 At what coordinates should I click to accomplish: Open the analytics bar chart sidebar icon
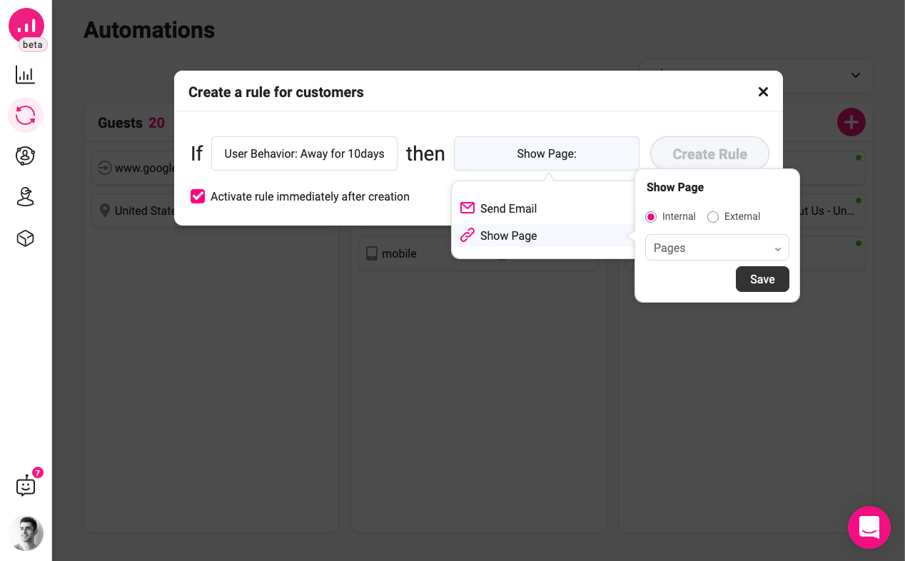click(26, 75)
